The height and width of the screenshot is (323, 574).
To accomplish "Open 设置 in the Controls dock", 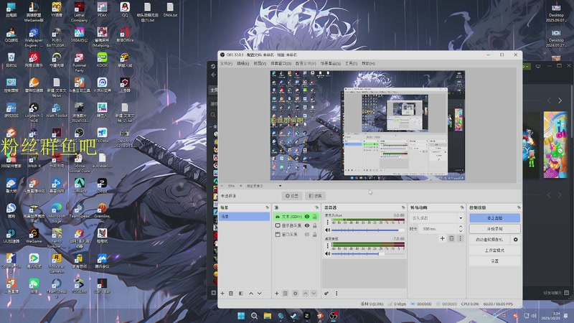I will [494, 261].
